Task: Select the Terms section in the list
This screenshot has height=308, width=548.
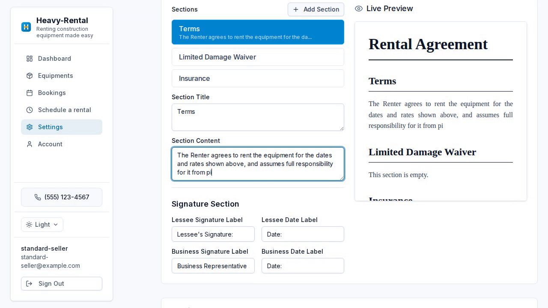Action: 258,32
